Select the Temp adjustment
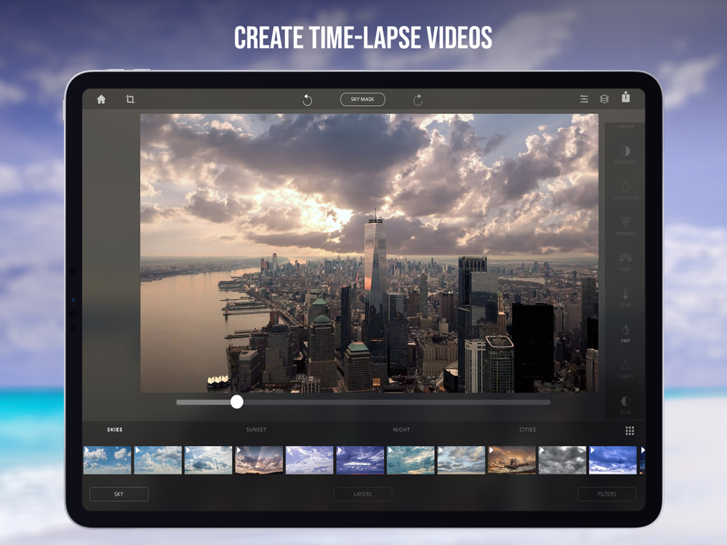This screenshot has height=545, width=727. (625, 297)
